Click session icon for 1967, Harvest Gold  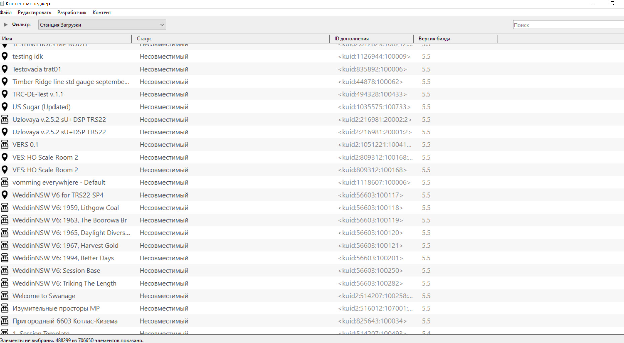click(x=5, y=246)
